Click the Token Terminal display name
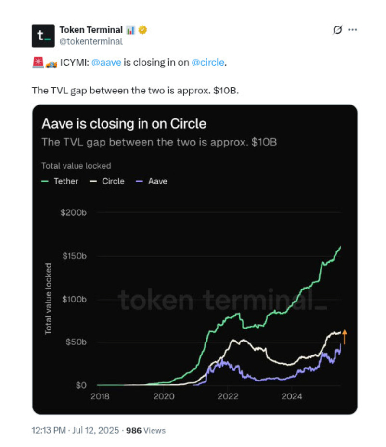Screen dimensions: 386x447 click(x=91, y=30)
